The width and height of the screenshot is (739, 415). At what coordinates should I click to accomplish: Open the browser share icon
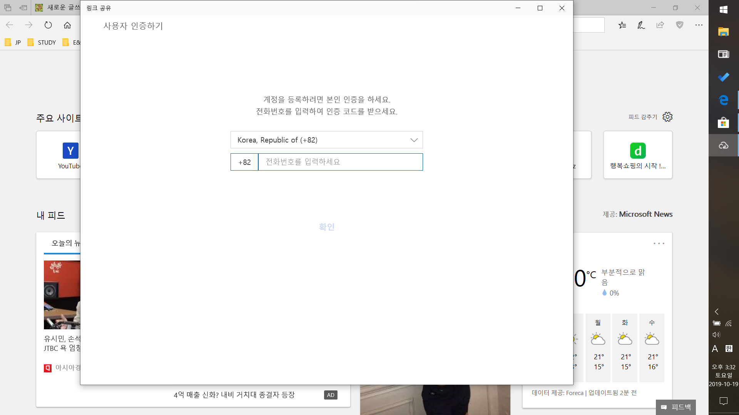660,25
